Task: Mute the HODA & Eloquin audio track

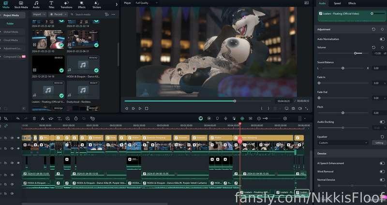Action: [x=12, y=184]
